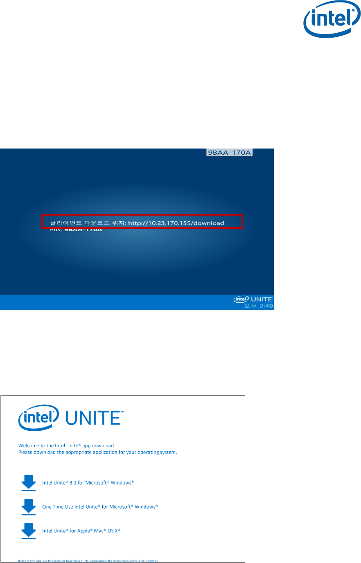Click the PIN: 9BAA-170A line under the download address

coord(76,230)
